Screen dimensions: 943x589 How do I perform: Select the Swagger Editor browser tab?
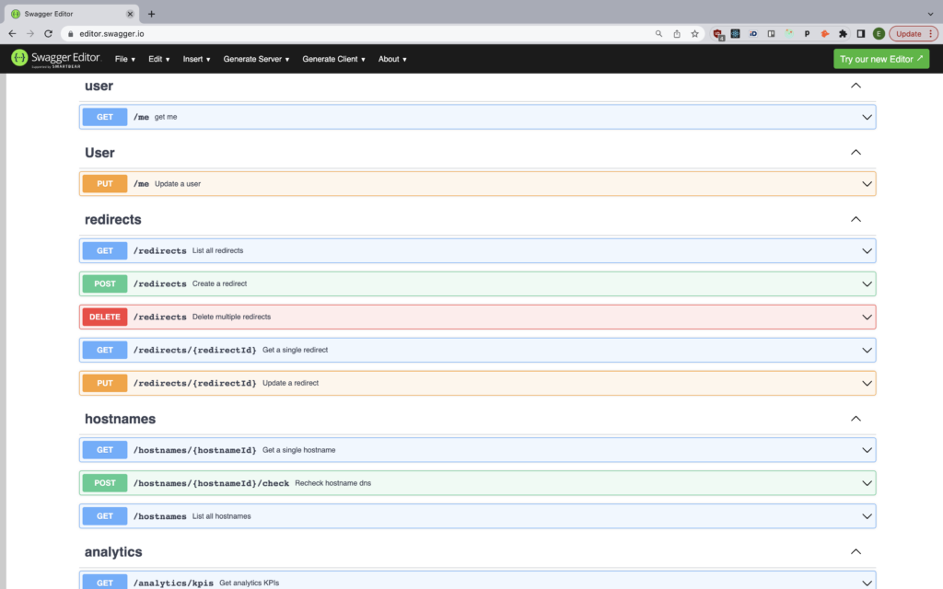click(71, 14)
